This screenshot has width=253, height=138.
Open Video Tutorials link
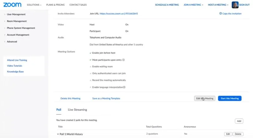(15, 66)
